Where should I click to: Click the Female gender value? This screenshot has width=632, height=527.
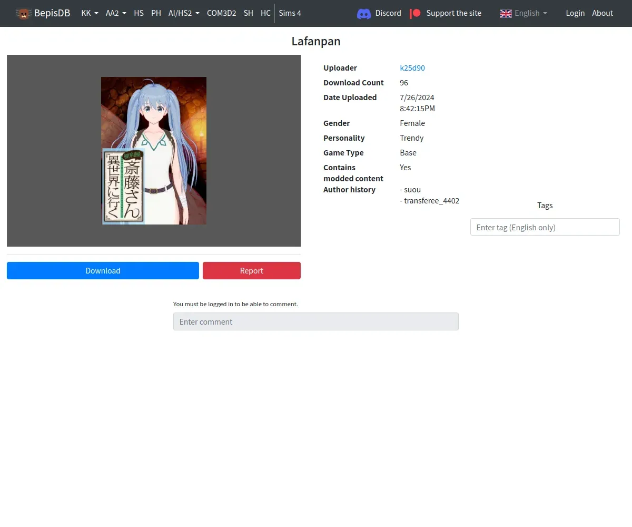412,123
